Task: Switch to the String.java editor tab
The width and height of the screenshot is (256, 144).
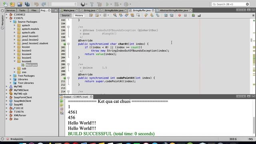Action: [x=90, y=10]
